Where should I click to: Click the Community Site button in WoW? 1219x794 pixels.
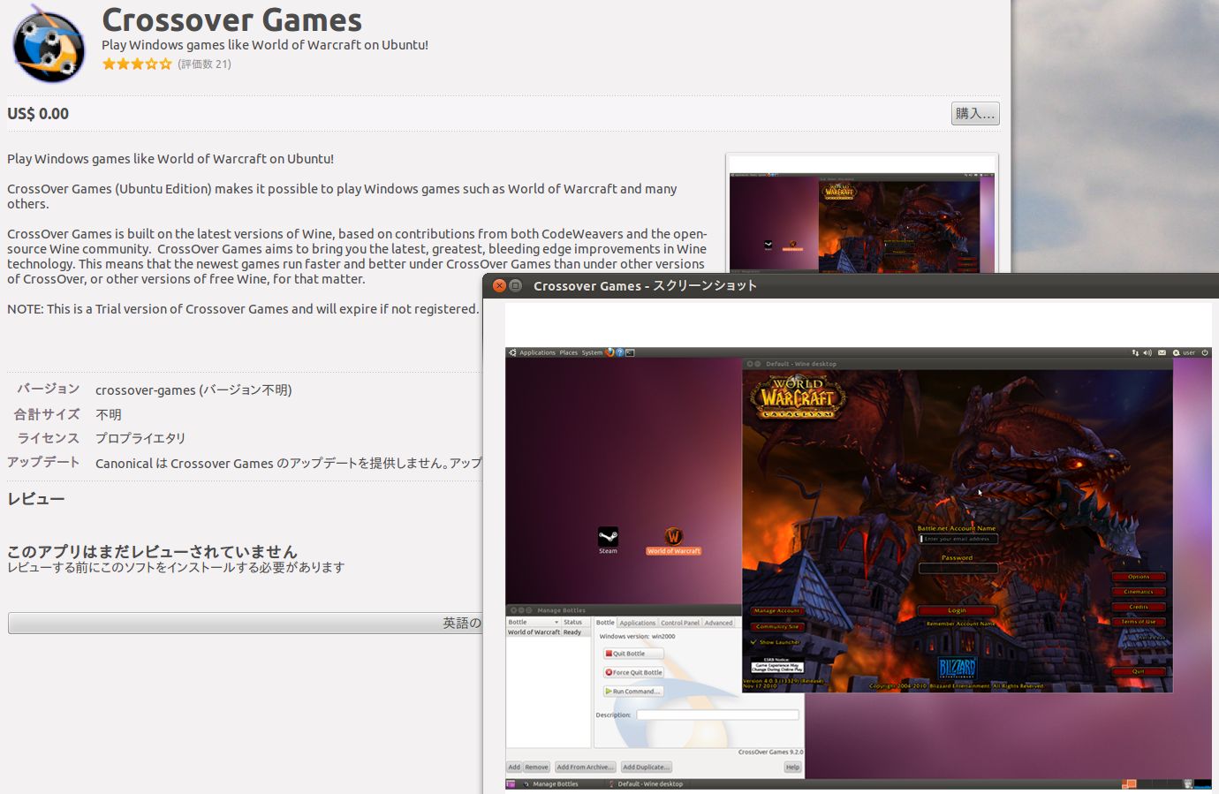tap(777, 626)
